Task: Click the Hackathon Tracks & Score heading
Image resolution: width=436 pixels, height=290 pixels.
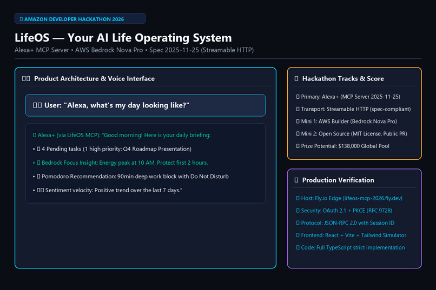Action: (x=339, y=78)
